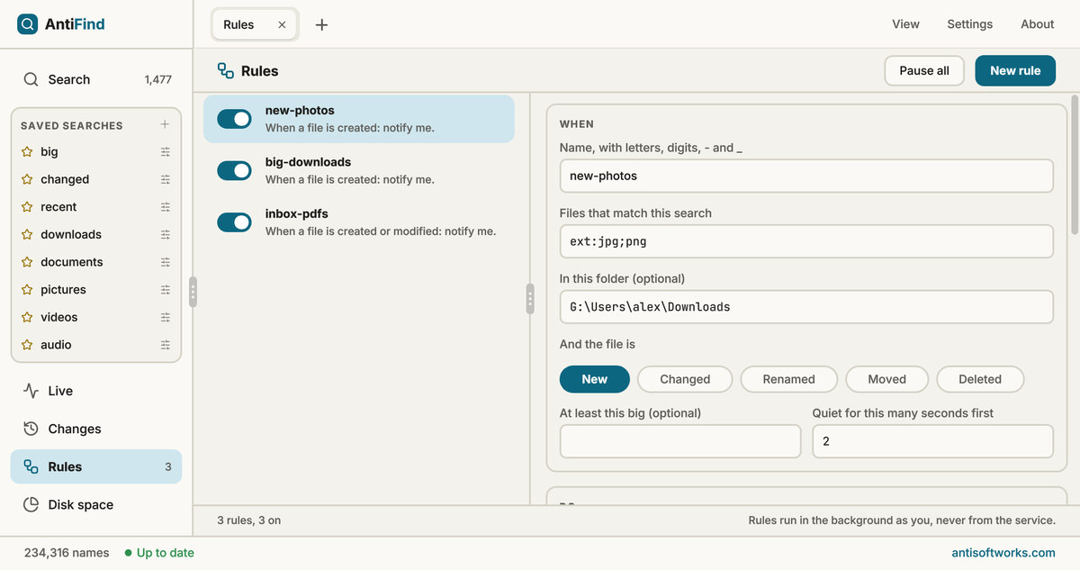Click the Rules heading icon
This screenshot has width=1080, height=570.
[226, 71]
